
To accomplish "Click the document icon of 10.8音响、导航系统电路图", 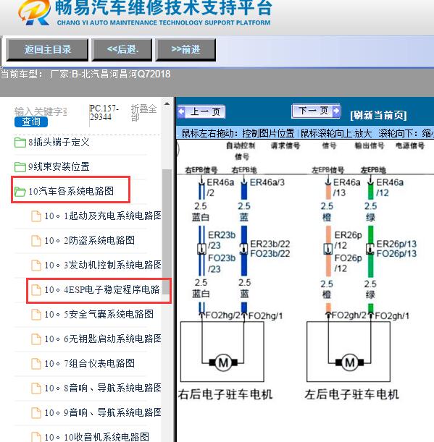I will (36, 388).
